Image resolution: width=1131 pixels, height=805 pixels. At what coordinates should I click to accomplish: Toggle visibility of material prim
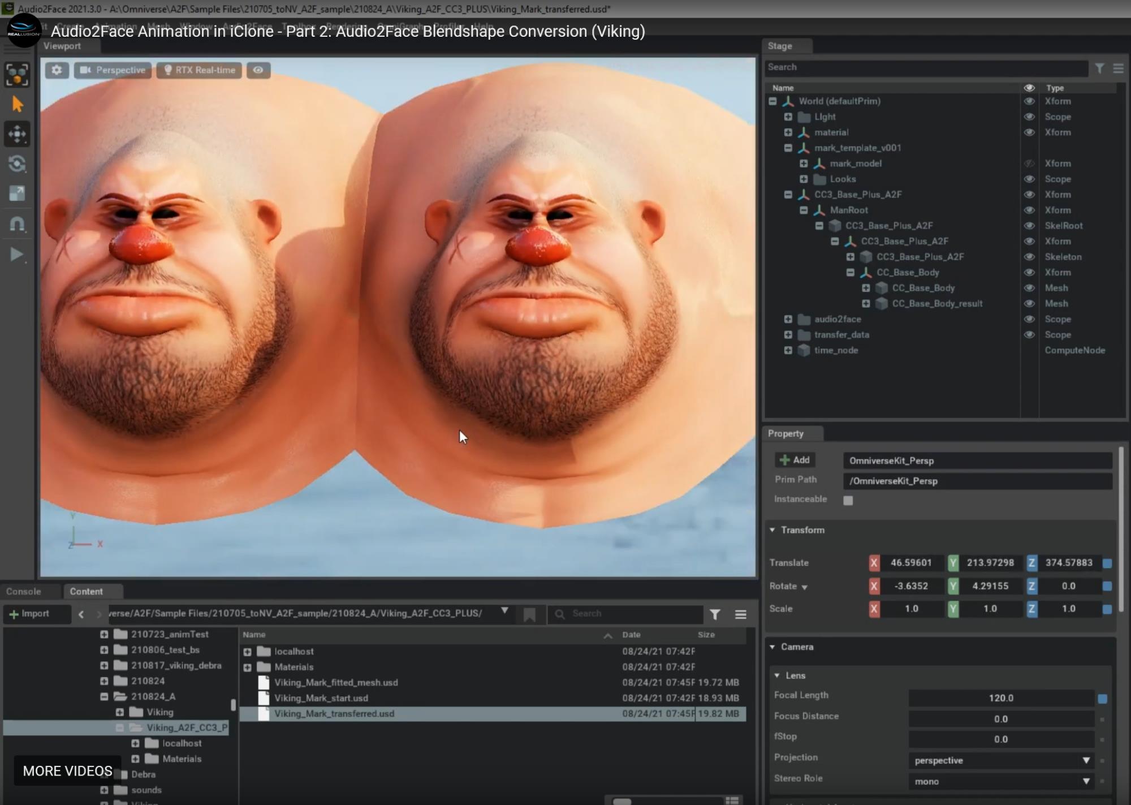tap(1029, 132)
